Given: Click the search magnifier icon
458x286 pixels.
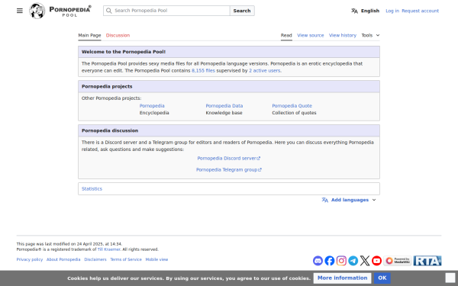Looking at the screenshot, I should (108, 11).
